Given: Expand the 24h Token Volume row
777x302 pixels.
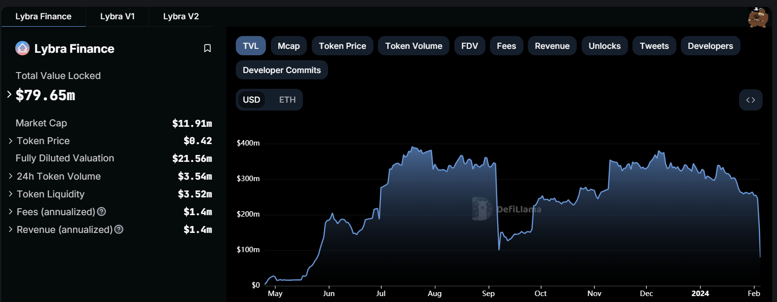Looking at the screenshot, I should (11, 176).
